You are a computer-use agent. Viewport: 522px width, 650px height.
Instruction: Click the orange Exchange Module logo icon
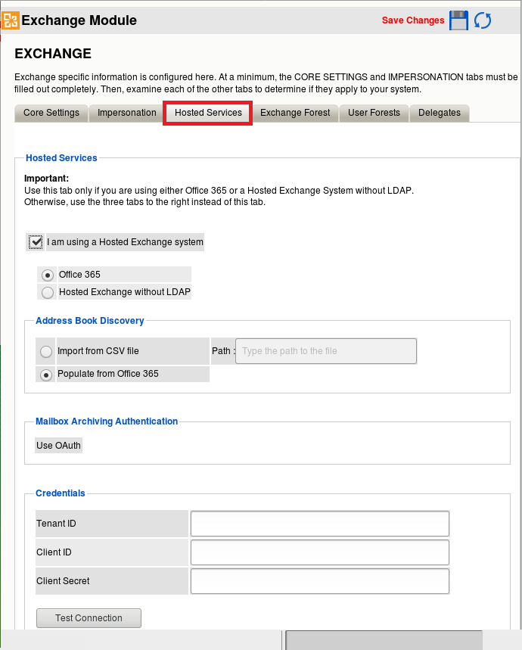click(10, 20)
